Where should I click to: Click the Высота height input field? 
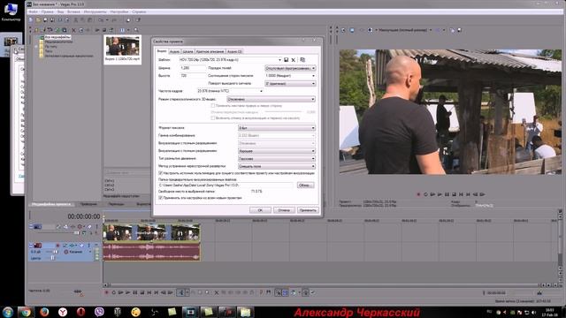click(193, 76)
